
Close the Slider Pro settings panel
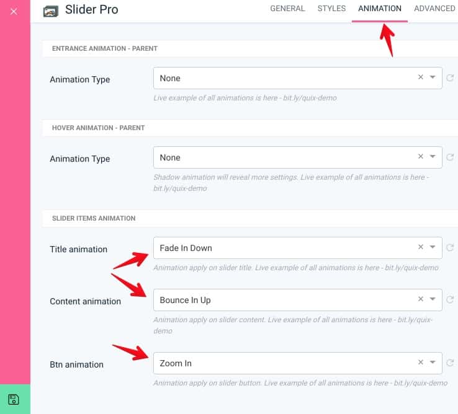[14, 11]
